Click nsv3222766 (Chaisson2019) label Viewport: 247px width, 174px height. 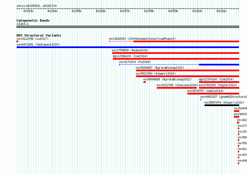(177, 85)
